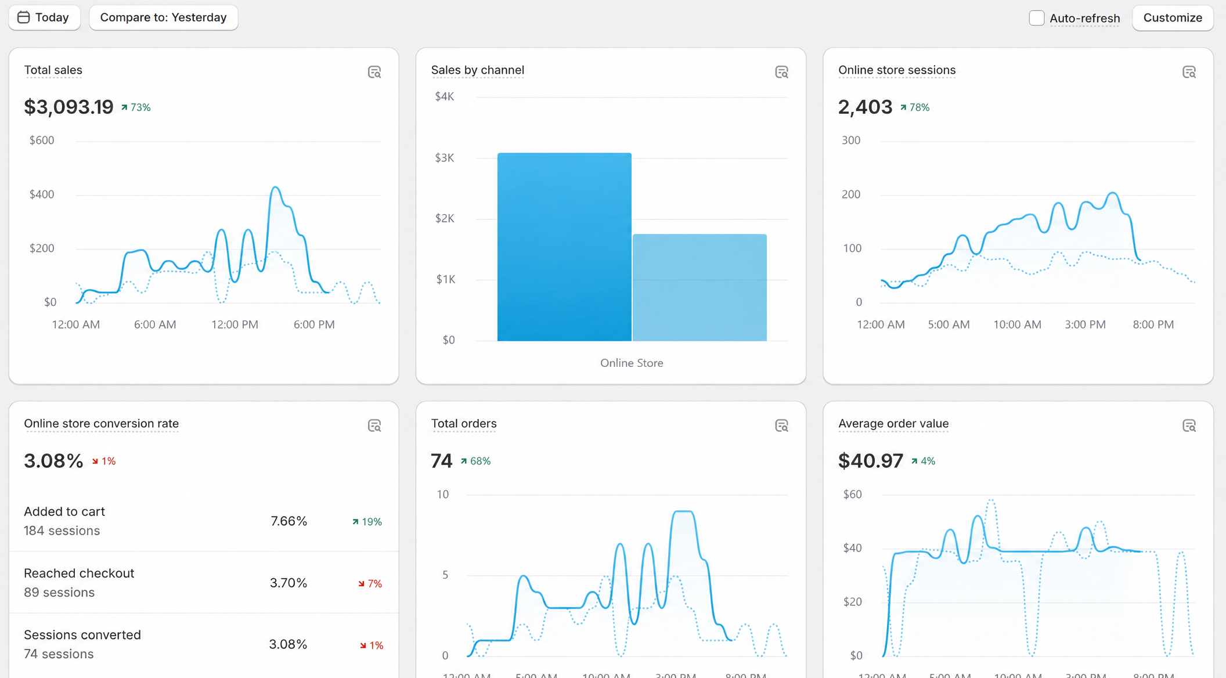Viewport: 1226px width, 678px height.
Task: Click the 2,403 sessions value
Action: coord(865,107)
